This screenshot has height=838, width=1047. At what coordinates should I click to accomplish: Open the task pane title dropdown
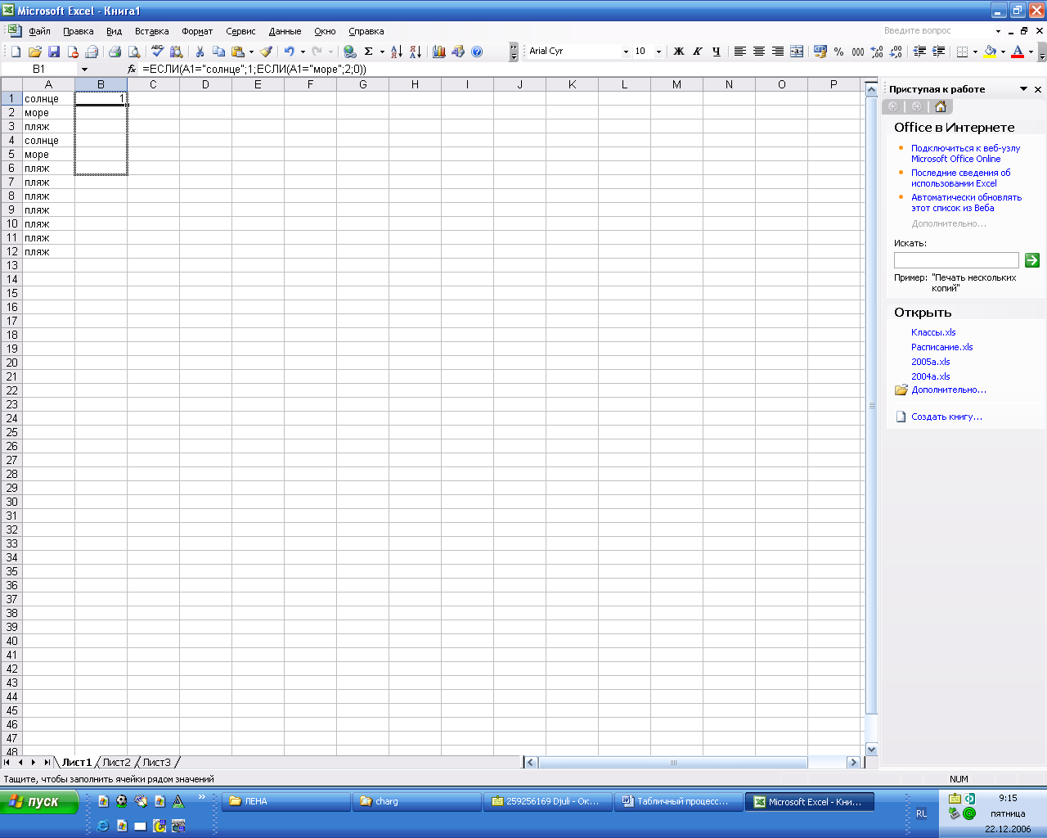coord(1023,89)
